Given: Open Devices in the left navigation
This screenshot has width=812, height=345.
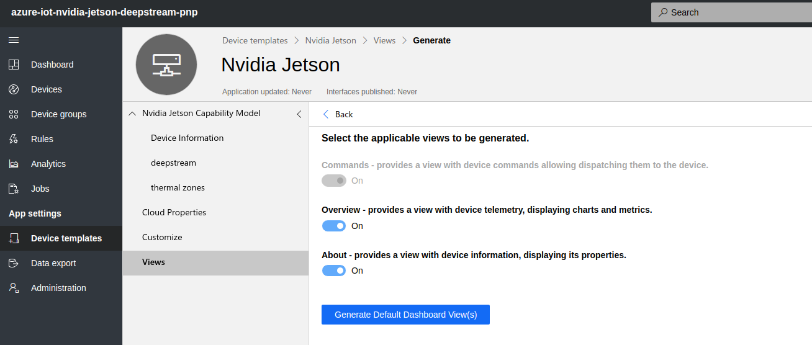Looking at the screenshot, I should coord(61,89).
